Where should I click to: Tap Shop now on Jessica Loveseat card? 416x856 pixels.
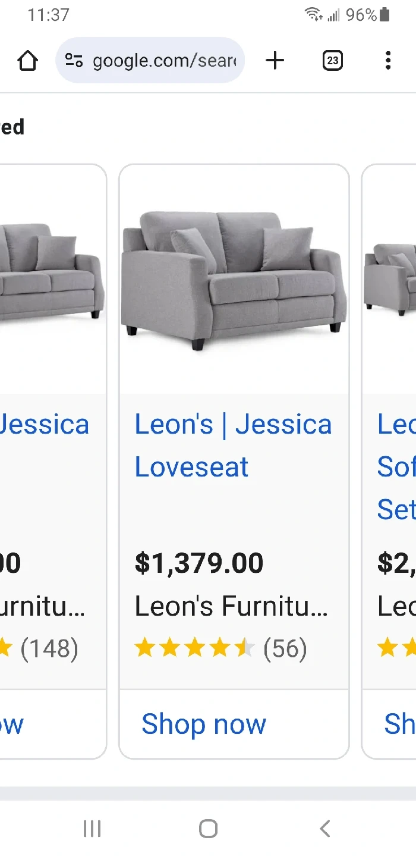tap(204, 724)
